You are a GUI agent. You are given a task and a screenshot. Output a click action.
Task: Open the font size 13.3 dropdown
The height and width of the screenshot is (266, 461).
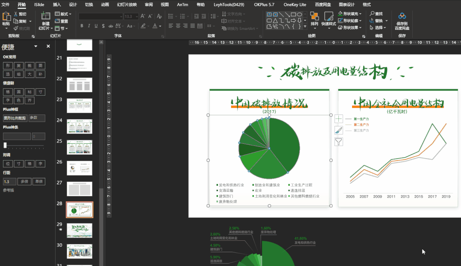click(x=137, y=17)
